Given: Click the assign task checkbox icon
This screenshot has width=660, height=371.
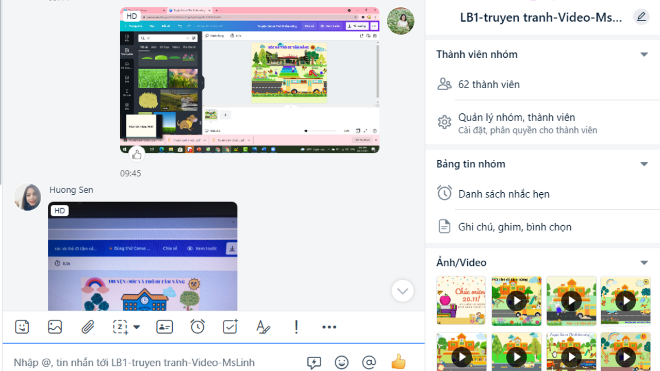Looking at the screenshot, I should 230,327.
